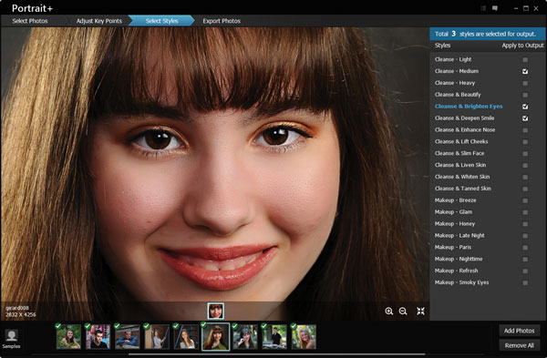
Task: Select Makeup - Late Night style
Action: (459, 235)
